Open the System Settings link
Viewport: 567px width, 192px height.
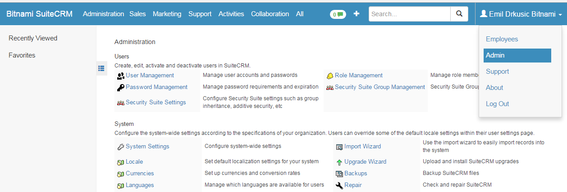tap(147, 147)
